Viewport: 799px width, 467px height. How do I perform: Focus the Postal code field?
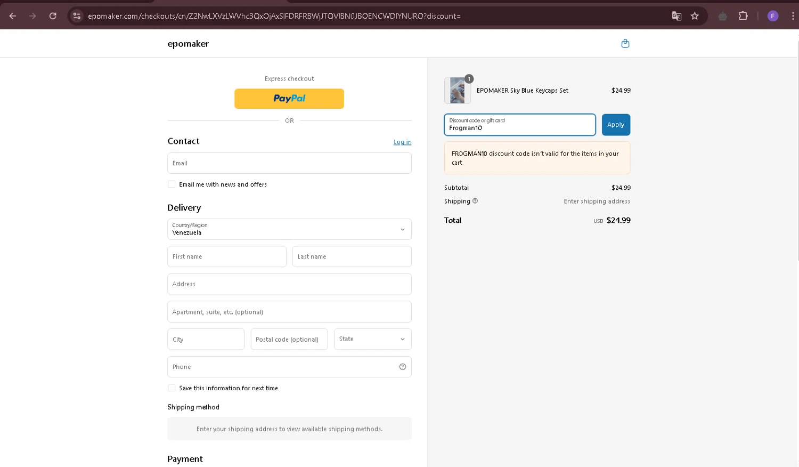tap(289, 339)
